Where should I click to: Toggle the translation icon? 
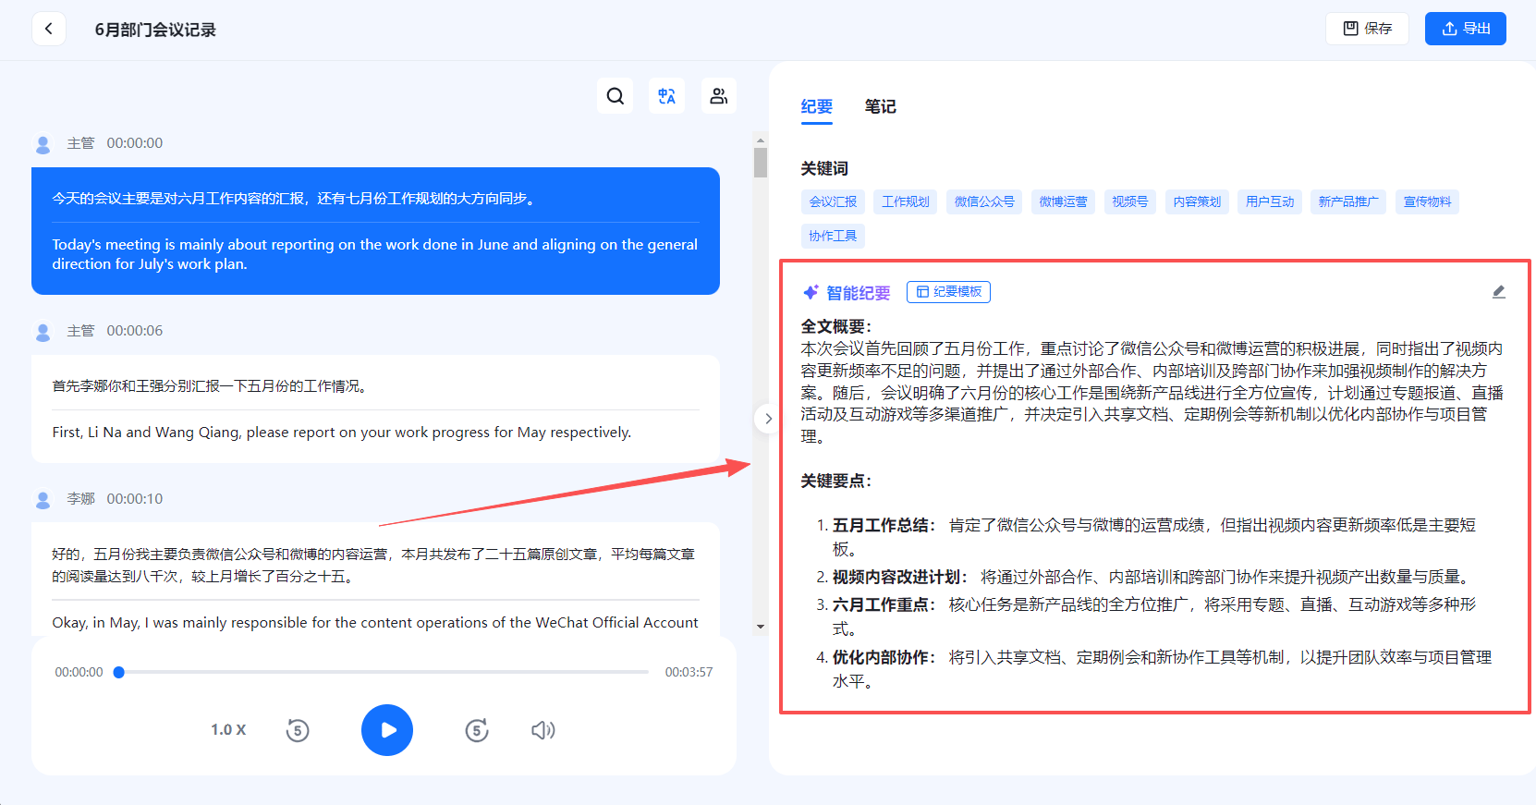(666, 96)
